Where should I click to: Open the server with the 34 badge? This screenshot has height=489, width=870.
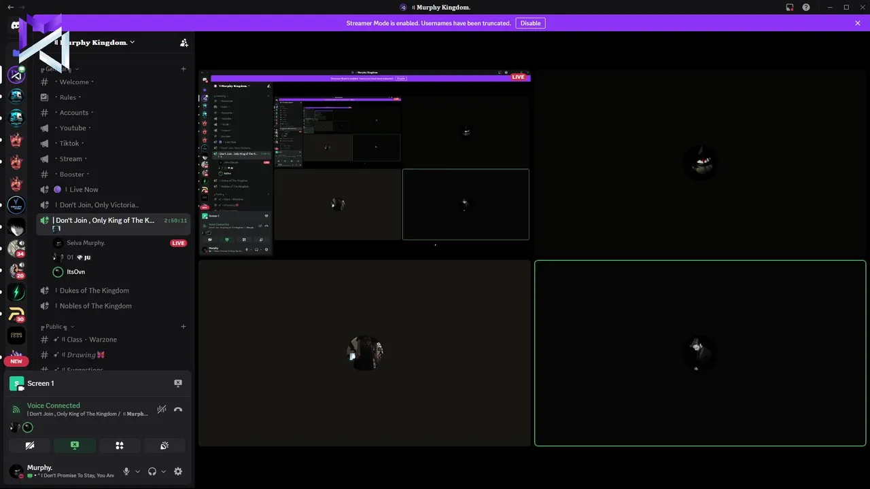pos(16,249)
